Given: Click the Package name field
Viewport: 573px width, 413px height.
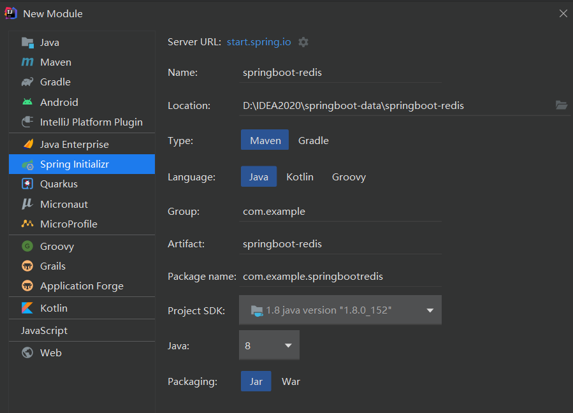Looking at the screenshot, I should pyautogui.click(x=340, y=277).
